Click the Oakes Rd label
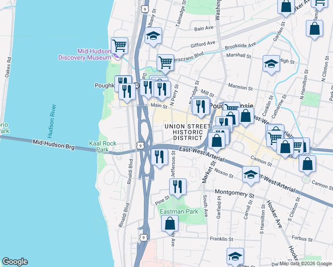Viewport: 333px width, 267px height. (x=8, y=67)
